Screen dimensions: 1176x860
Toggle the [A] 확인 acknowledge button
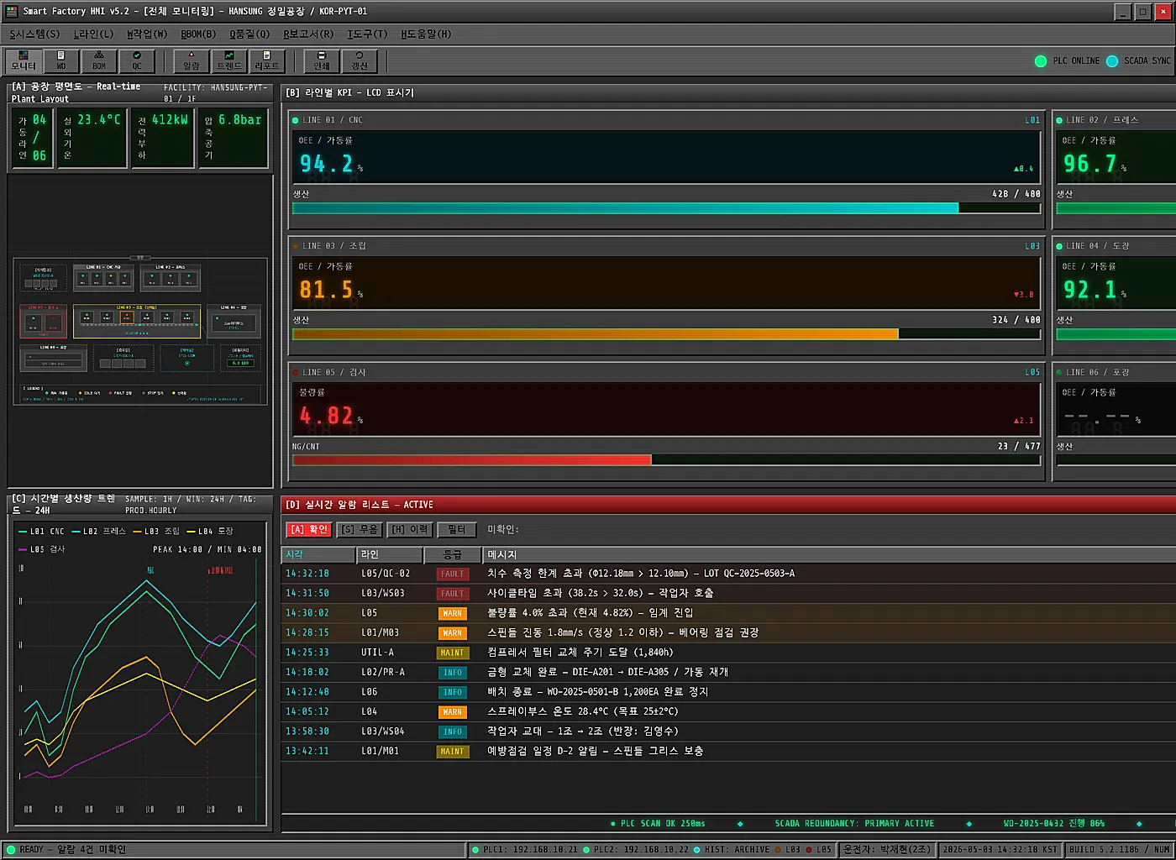[309, 529]
